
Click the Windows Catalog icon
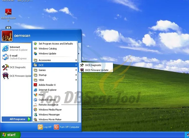[x=35, y=48]
